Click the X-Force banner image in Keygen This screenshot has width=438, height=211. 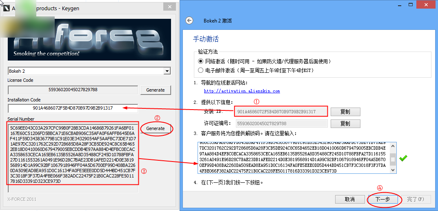89,39
